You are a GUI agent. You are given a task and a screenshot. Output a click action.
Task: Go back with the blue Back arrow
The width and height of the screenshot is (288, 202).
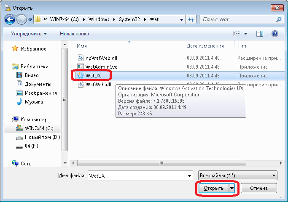tap(10, 19)
